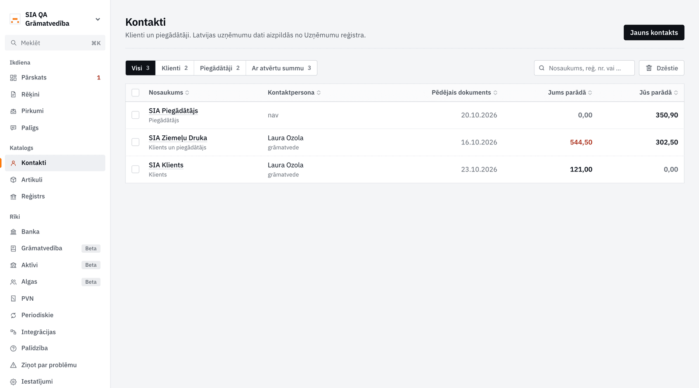Click the Periodiskie recurring arrows icon
The width and height of the screenshot is (699, 388).
click(14, 315)
